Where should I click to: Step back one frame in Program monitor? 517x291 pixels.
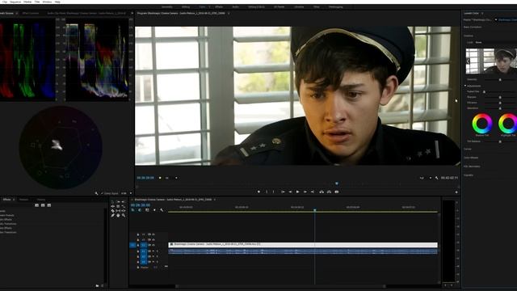[x=290, y=192]
